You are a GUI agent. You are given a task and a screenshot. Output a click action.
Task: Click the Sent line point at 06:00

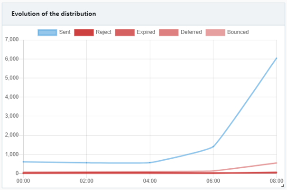point(213,147)
